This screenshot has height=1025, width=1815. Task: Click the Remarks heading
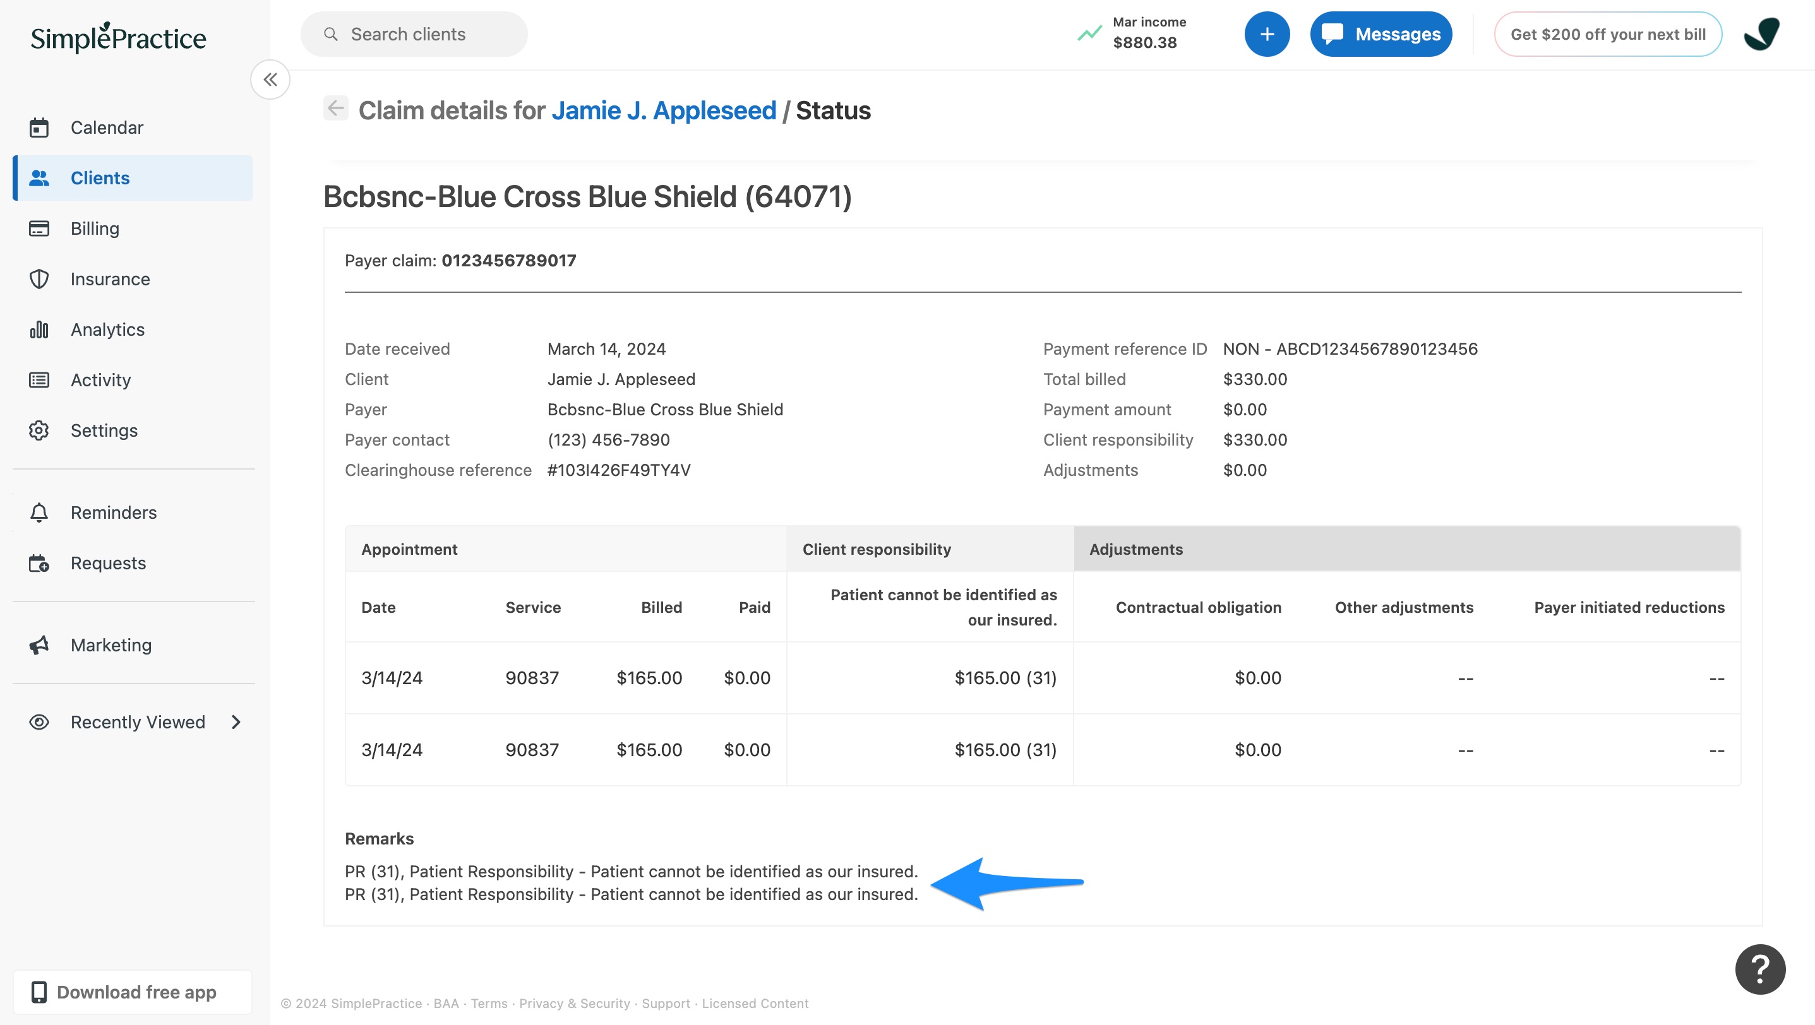(379, 838)
